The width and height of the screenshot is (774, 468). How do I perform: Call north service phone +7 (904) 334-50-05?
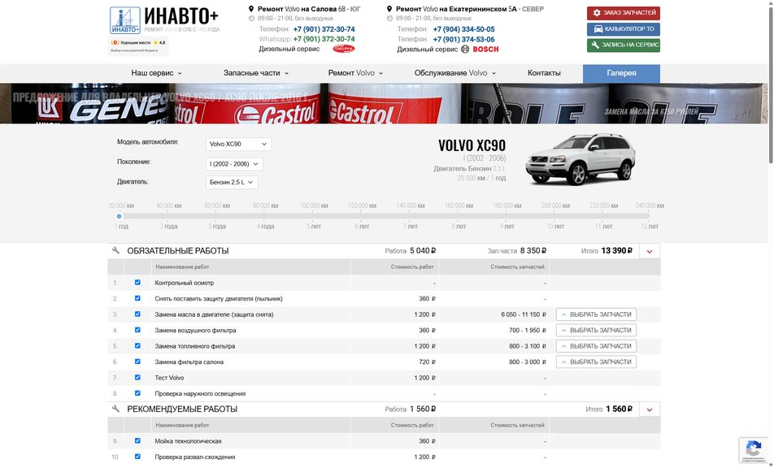(463, 29)
